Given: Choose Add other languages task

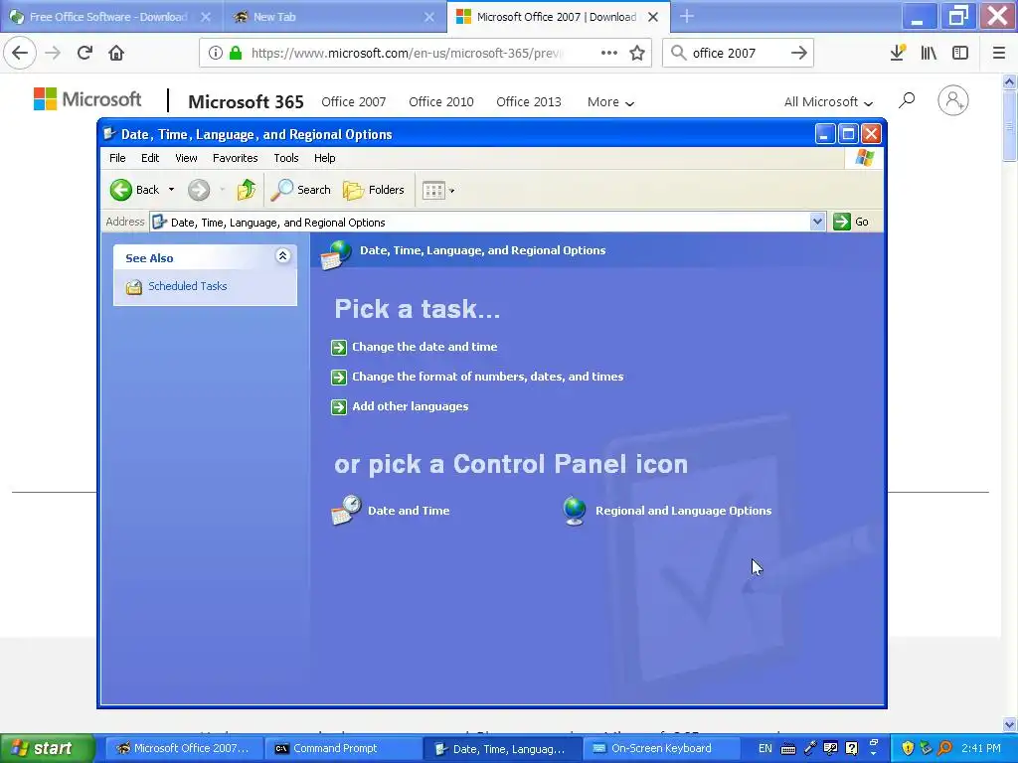Looking at the screenshot, I should pyautogui.click(x=411, y=406).
